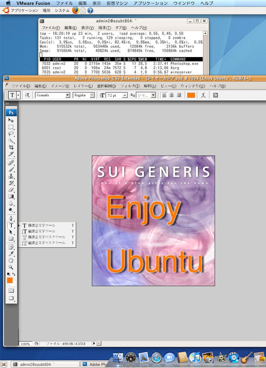Select the Crop tool
The width and height of the screenshot is (266, 368).
click(11, 147)
